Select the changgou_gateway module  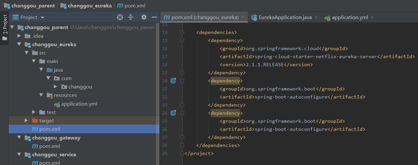(x=56, y=138)
